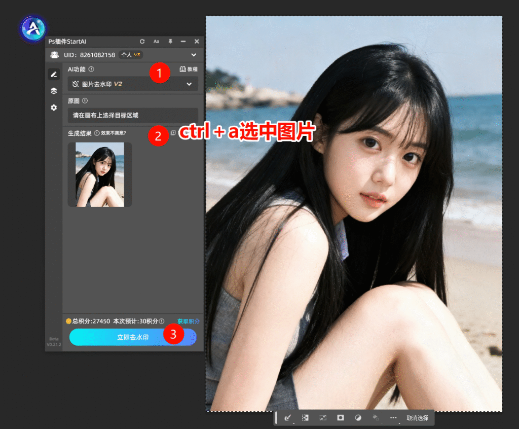Open the three-dots more options menu
The height and width of the screenshot is (429, 519).
[393, 418]
